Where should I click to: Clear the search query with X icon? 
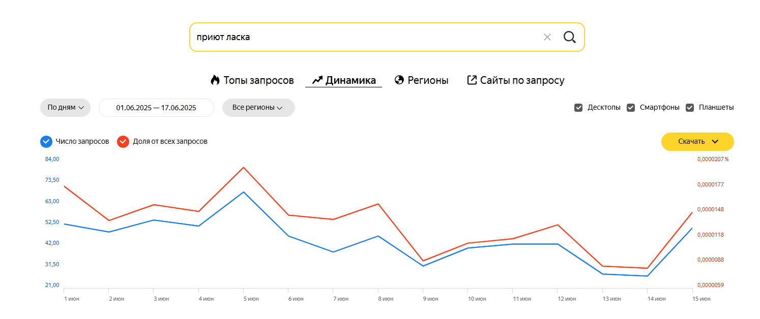[x=547, y=37]
